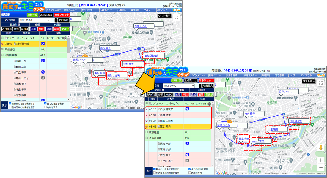Collapse the 家族送迎 group in upper-left window
Screen dimensions: 327x178
click(2, 50)
